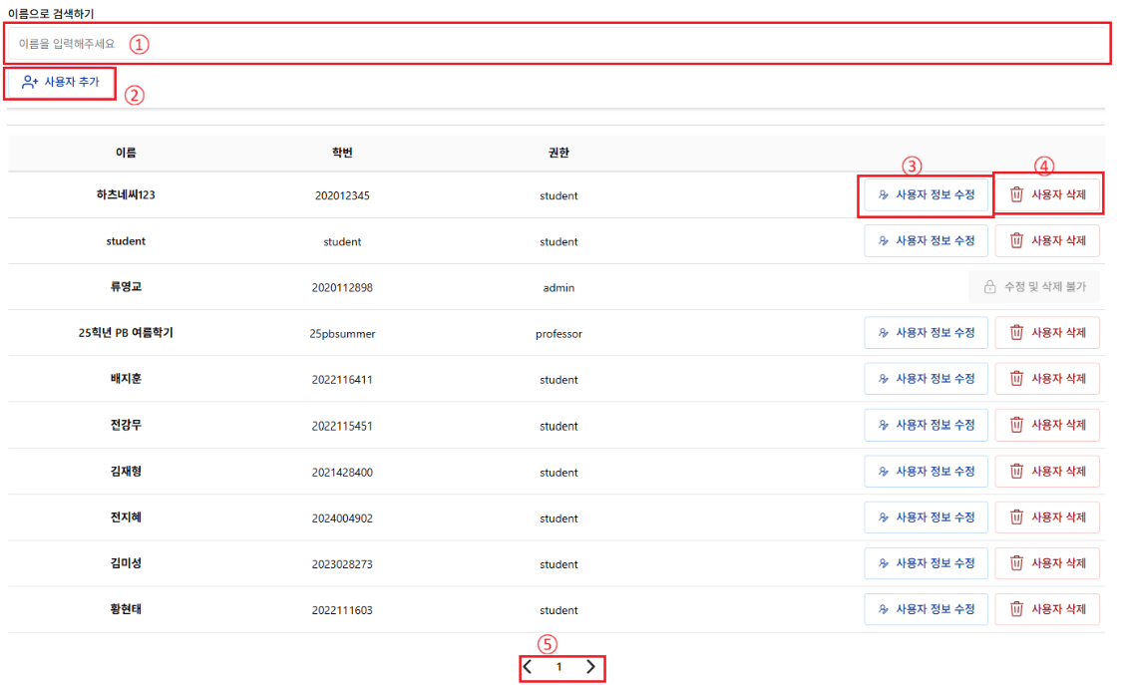The width and height of the screenshot is (1122, 685).
Task: Click the 이름 column header
Action: (126, 154)
